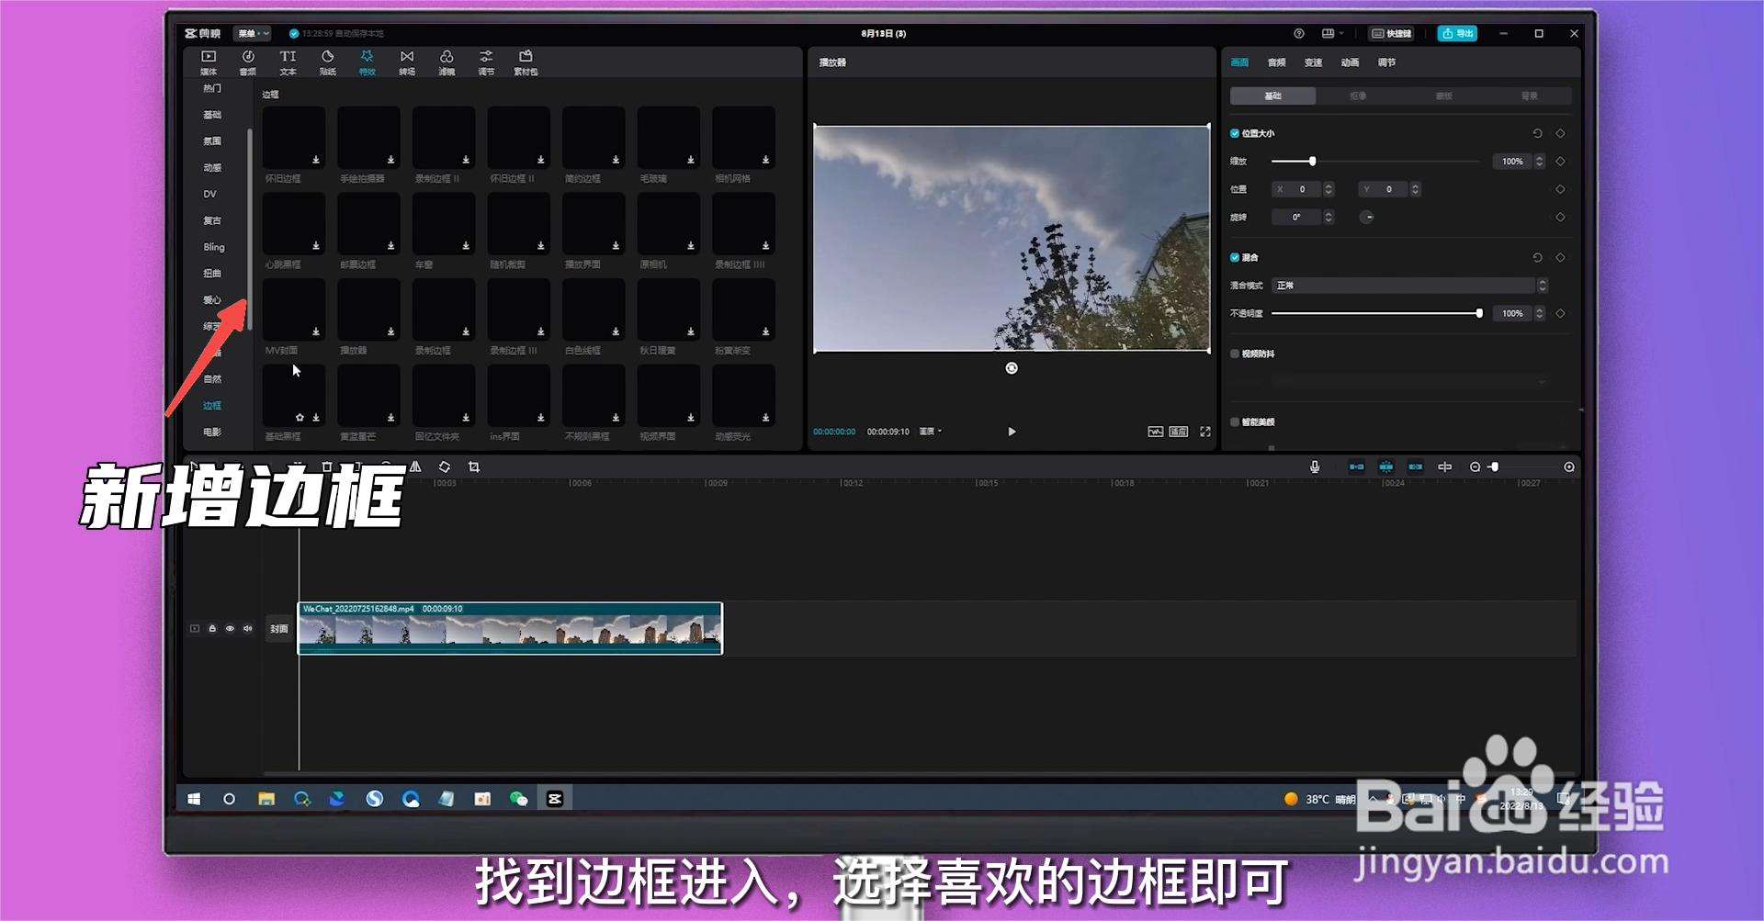Click the 导出 export button
The height and width of the screenshot is (921, 1764).
(1457, 33)
